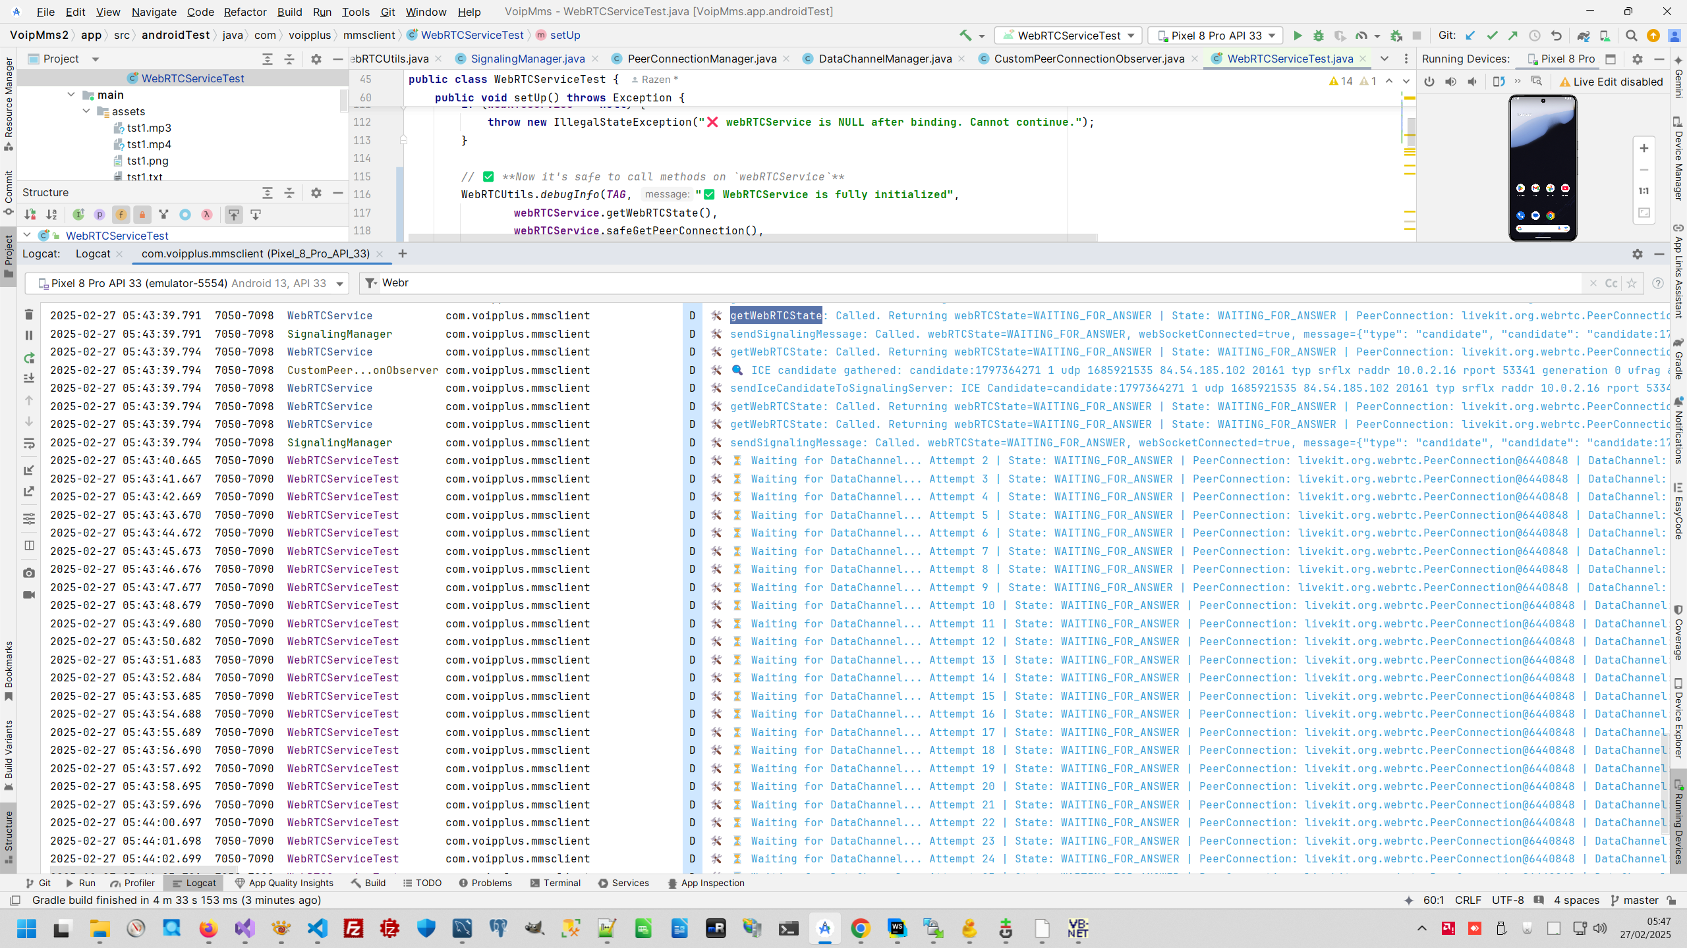
Task: Toggle match case Cc in logcat filter
Action: (x=1611, y=283)
